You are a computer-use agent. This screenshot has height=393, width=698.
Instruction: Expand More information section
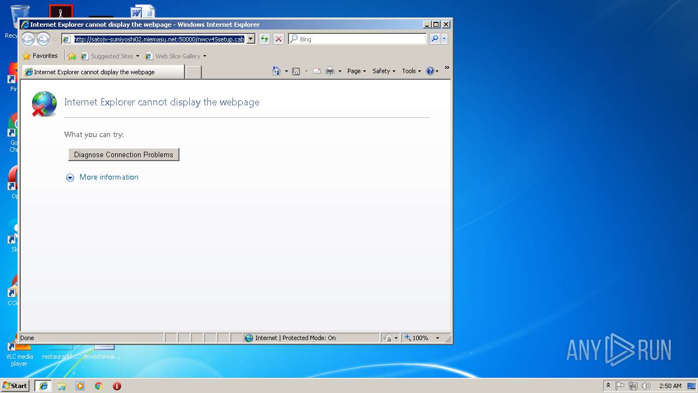point(103,177)
